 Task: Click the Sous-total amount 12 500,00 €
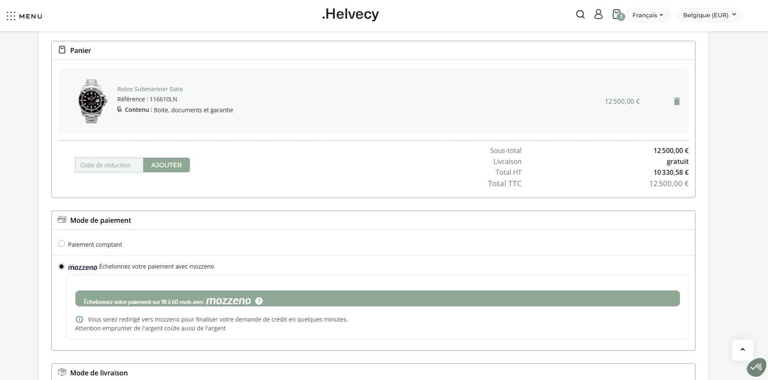(x=671, y=150)
